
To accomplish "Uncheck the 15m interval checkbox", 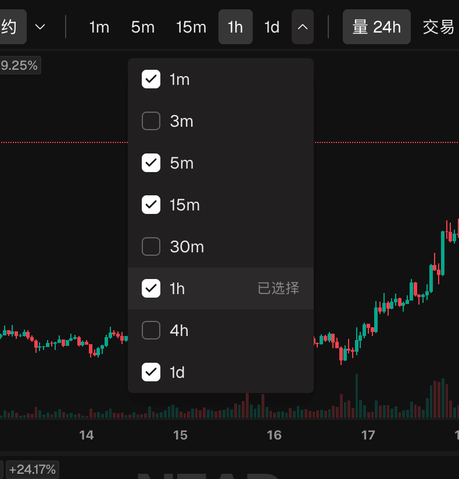I will click(x=151, y=205).
